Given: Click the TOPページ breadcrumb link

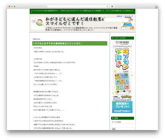Looking at the screenshot, I should [36, 39].
